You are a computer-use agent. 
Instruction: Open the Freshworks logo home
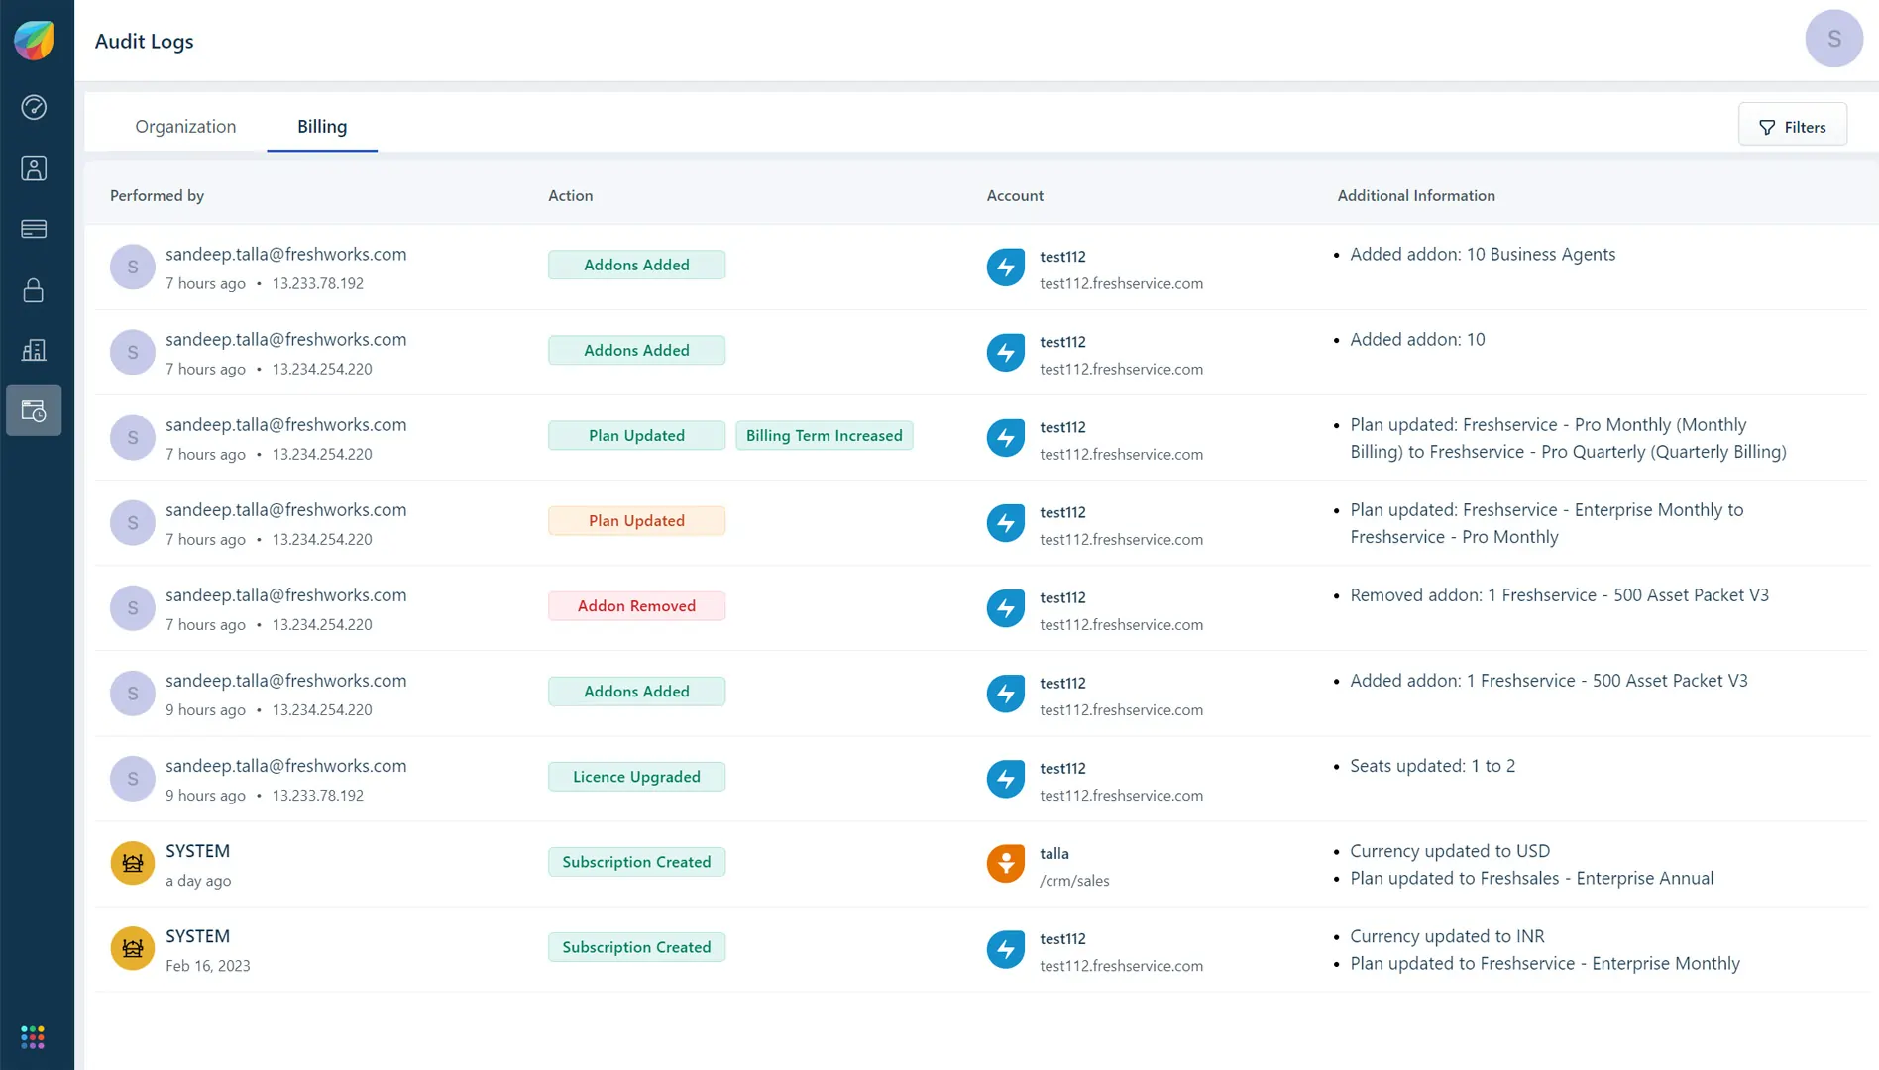click(x=34, y=41)
